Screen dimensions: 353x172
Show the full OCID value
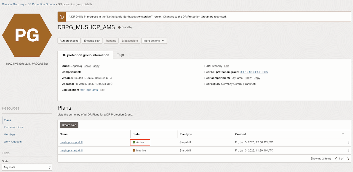[x=87, y=66]
